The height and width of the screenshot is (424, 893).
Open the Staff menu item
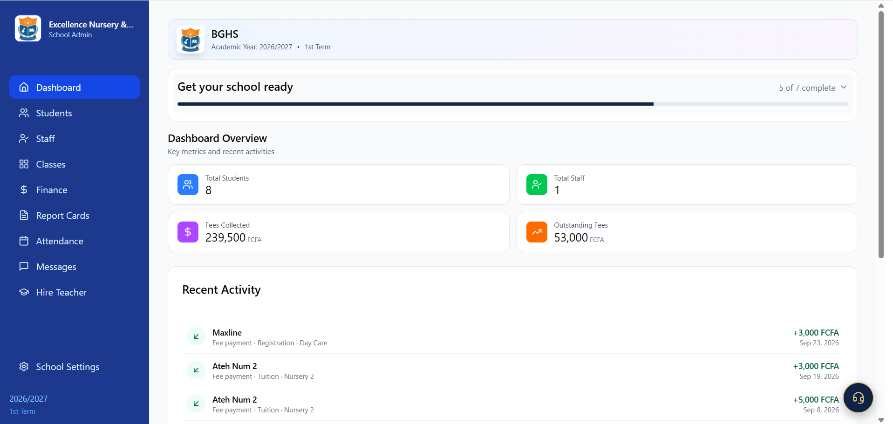tap(75, 138)
